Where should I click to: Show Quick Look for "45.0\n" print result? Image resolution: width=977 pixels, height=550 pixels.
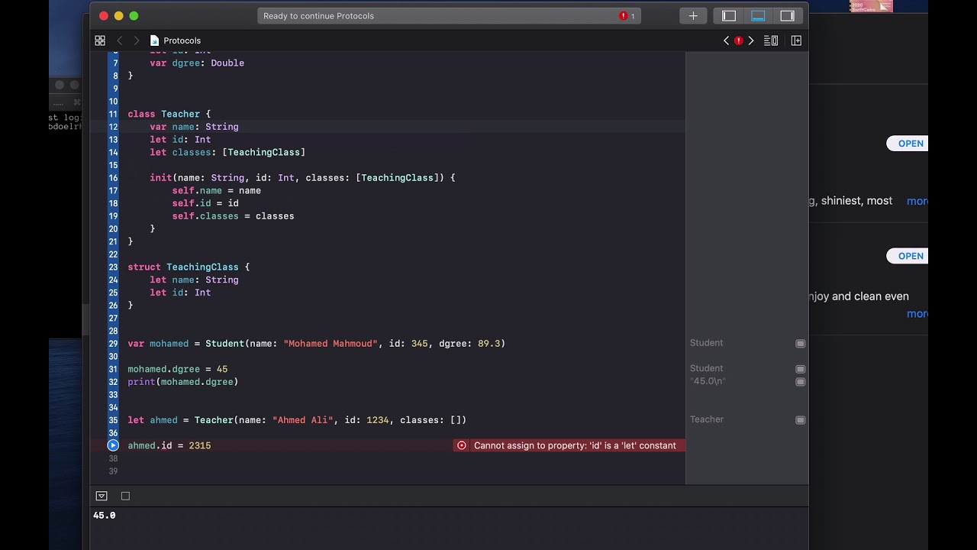[800, 382]
